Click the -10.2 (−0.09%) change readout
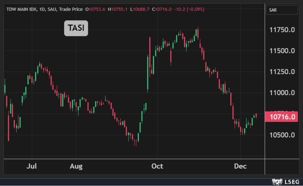 point(189,9)
